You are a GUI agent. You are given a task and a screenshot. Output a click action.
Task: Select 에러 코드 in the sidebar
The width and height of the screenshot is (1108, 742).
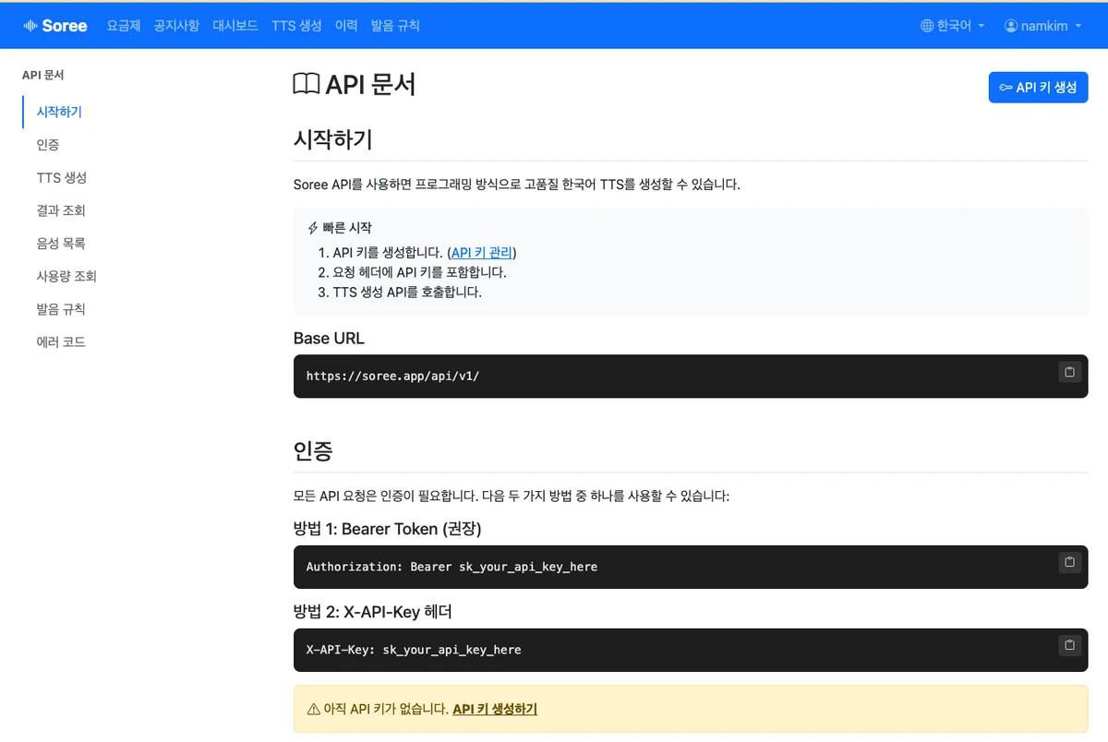pyautogui.click(x=61, y=341)
